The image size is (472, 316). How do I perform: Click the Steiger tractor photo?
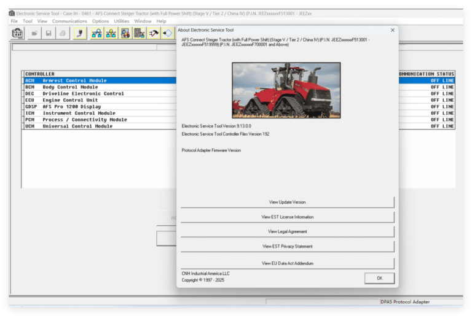pyautogui.click(x=286, y=90)
